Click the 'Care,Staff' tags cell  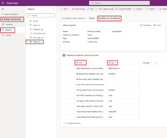(123, 112)
